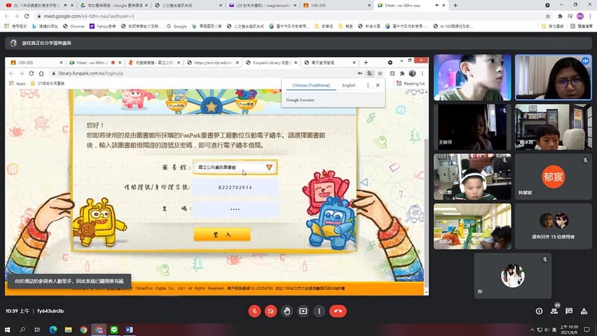The width and height of the screenshot is (597, 336).
Task: Go back in the outer Chrome window
Action: [7, 16]
